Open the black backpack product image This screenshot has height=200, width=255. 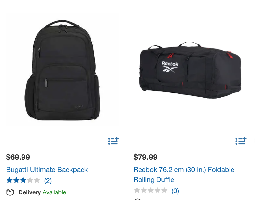(62, 70)
